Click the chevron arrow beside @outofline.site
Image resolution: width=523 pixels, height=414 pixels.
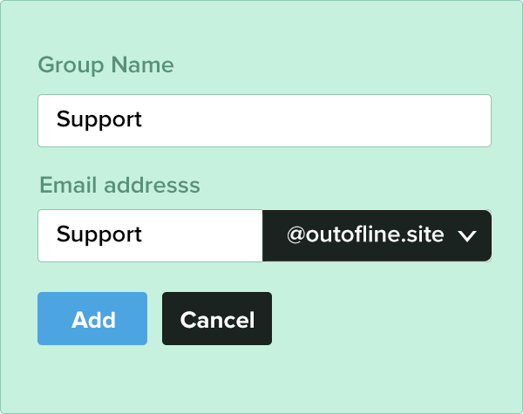point(466,235)
